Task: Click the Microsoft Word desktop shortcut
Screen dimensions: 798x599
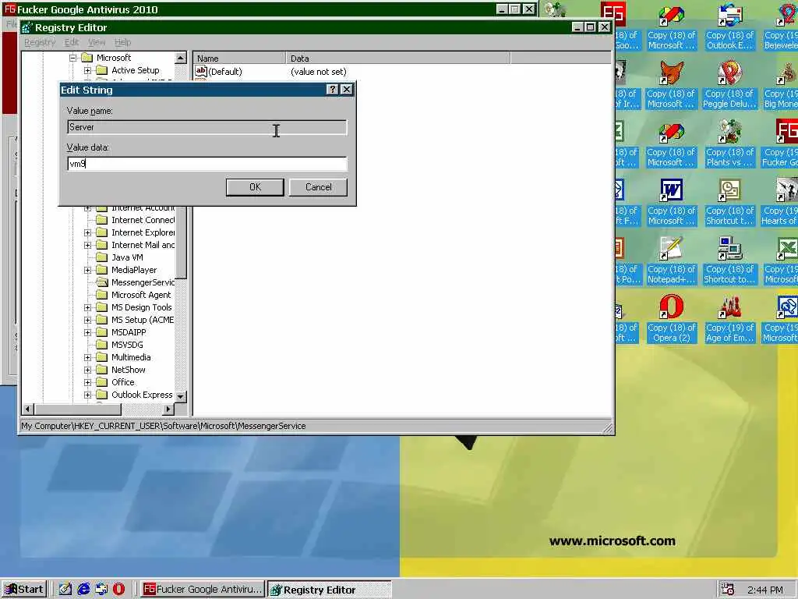Action: [x=671, y=203]
